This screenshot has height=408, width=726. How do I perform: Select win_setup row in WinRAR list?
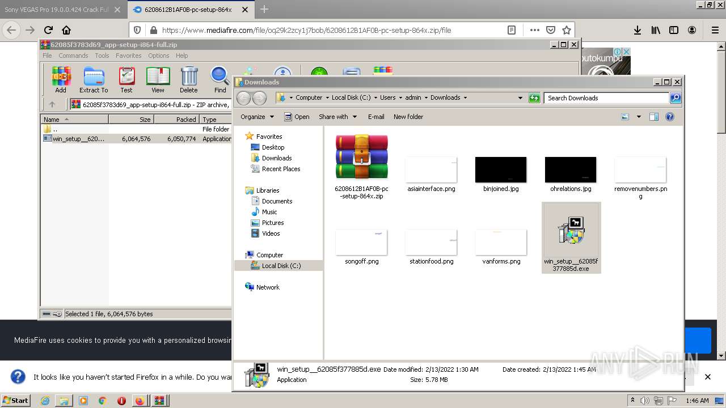click(x=137, y=139)
